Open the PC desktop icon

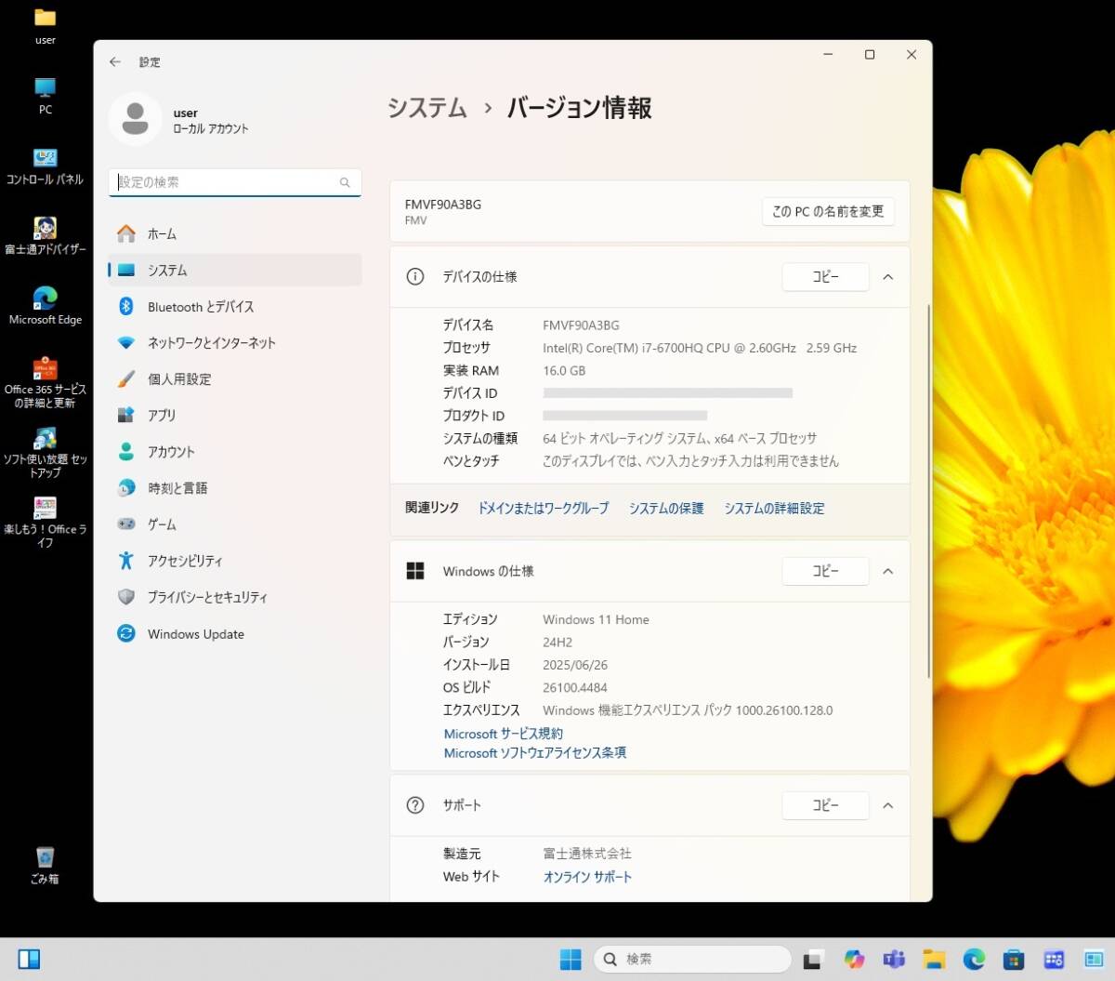(46, 96)
